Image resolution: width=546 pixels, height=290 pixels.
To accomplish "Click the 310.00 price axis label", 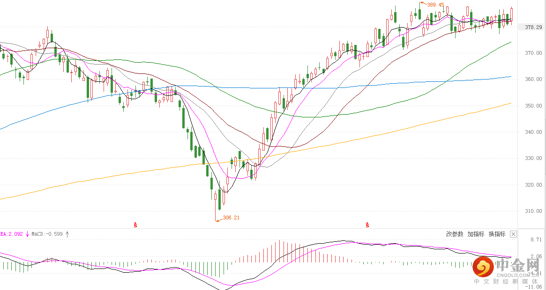I will (x=534, y=211).
